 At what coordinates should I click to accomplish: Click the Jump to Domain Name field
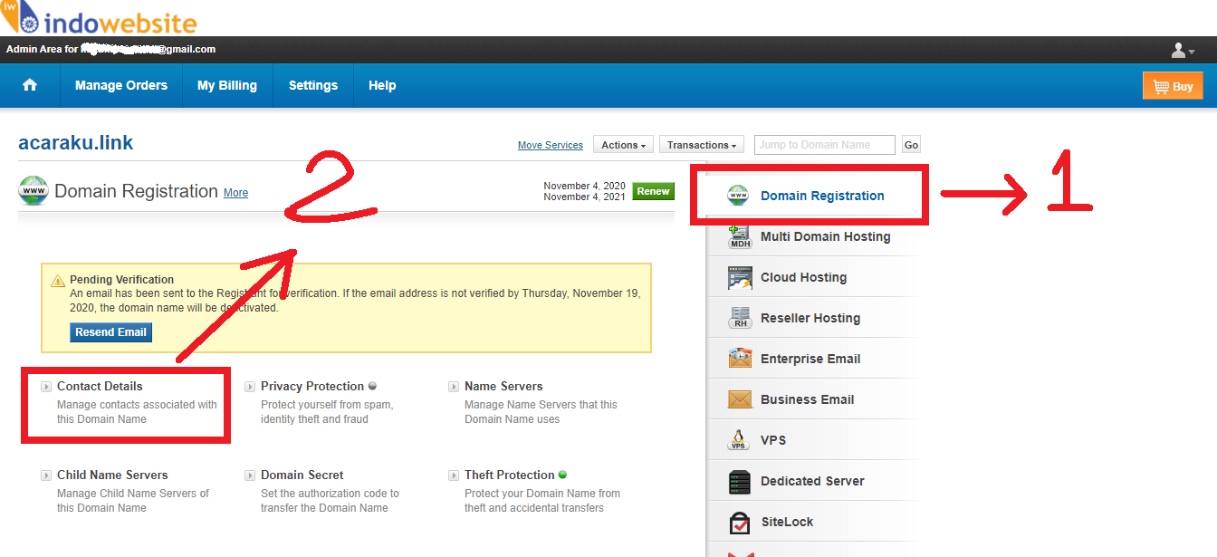tap(824, 145)
